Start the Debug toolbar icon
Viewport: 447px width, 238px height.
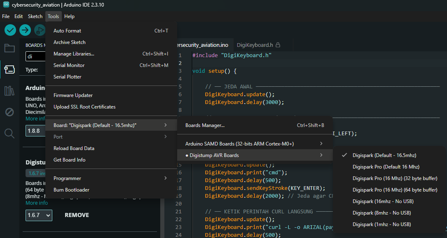click(40, 30)
